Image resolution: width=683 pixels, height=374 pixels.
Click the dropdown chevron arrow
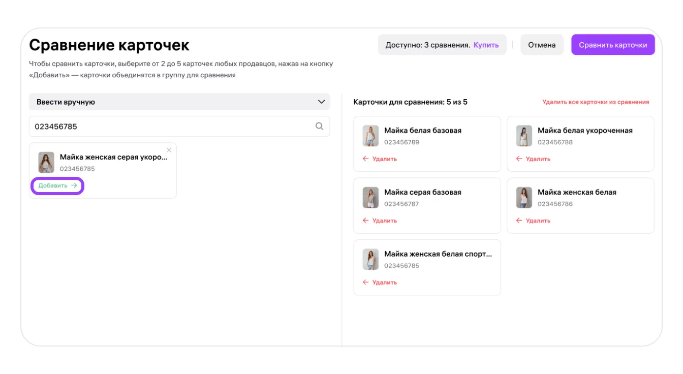[321, 102]
